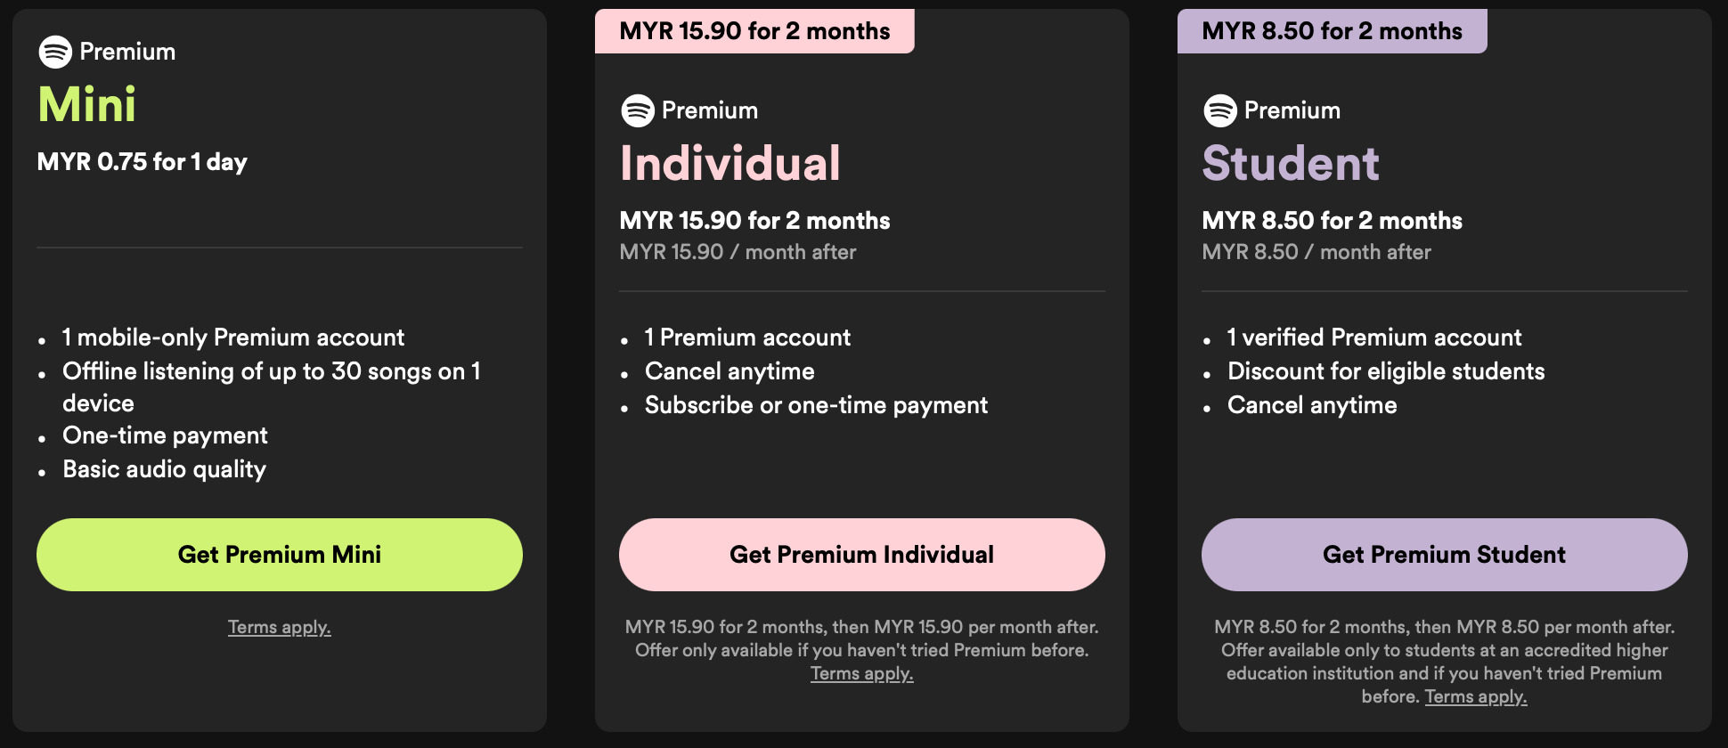Image resolution: width=1728 pixels, height=748 pixels.
Task: Click "Subscribe or one-time payment" feature item
Action: tap(816, 405)
